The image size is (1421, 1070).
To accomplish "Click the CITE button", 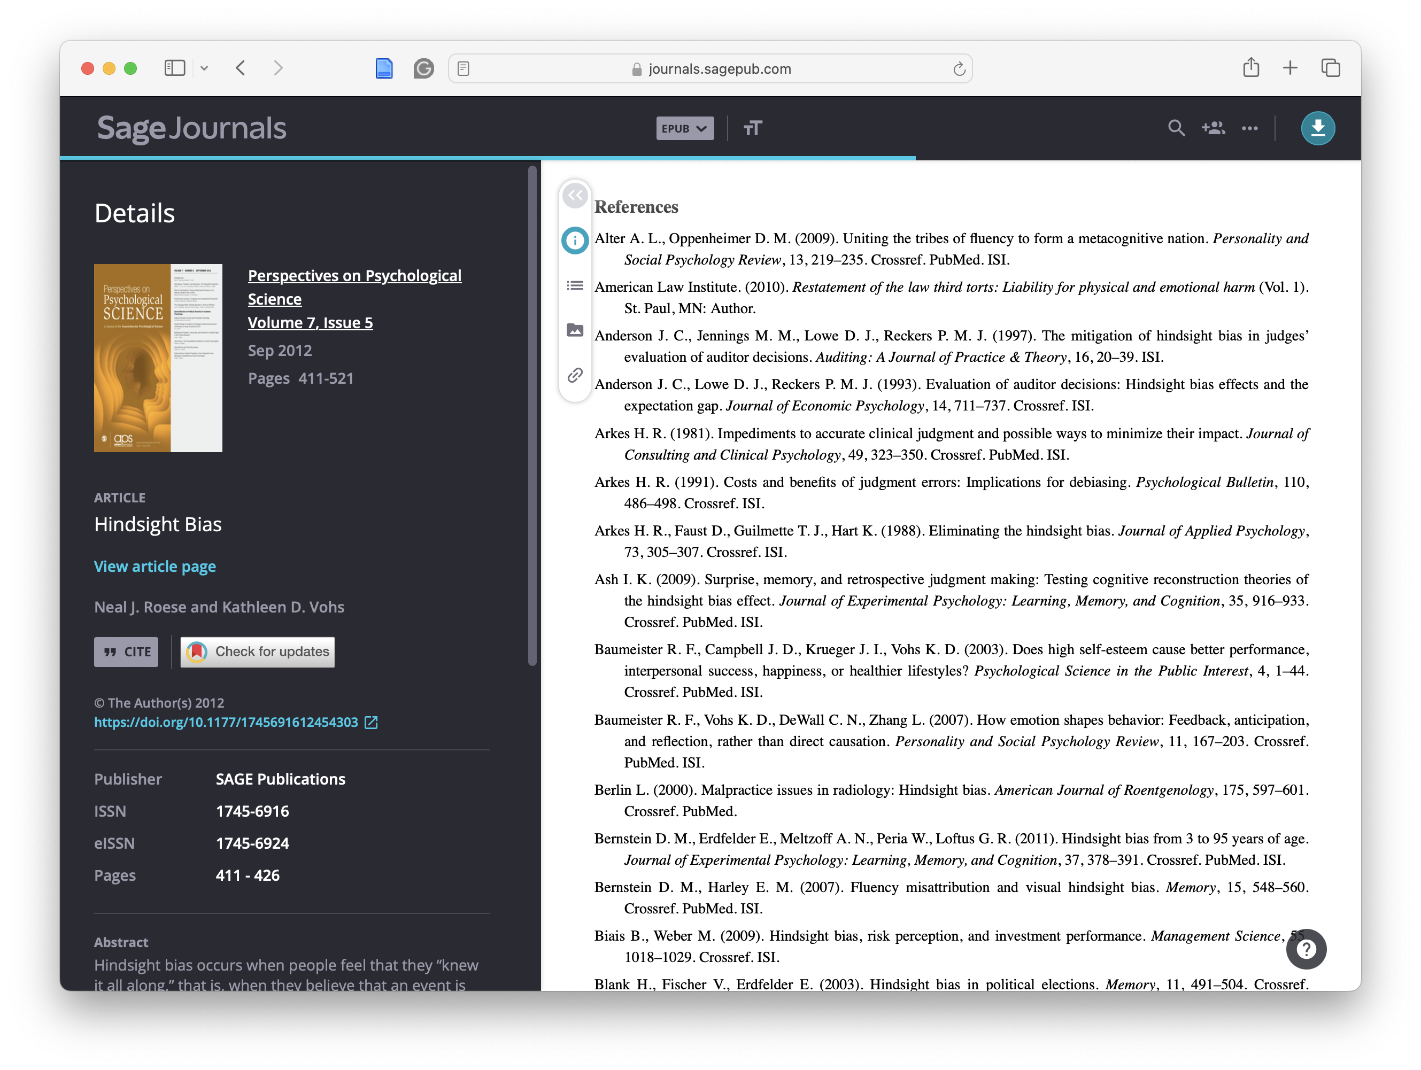I will coord(126,652).
